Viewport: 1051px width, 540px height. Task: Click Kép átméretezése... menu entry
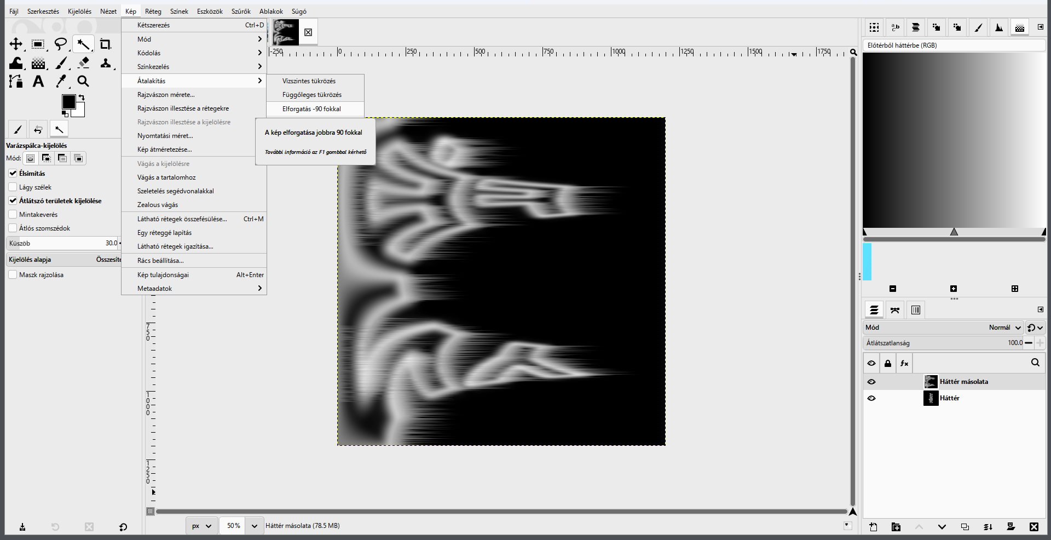click(194, 150)
